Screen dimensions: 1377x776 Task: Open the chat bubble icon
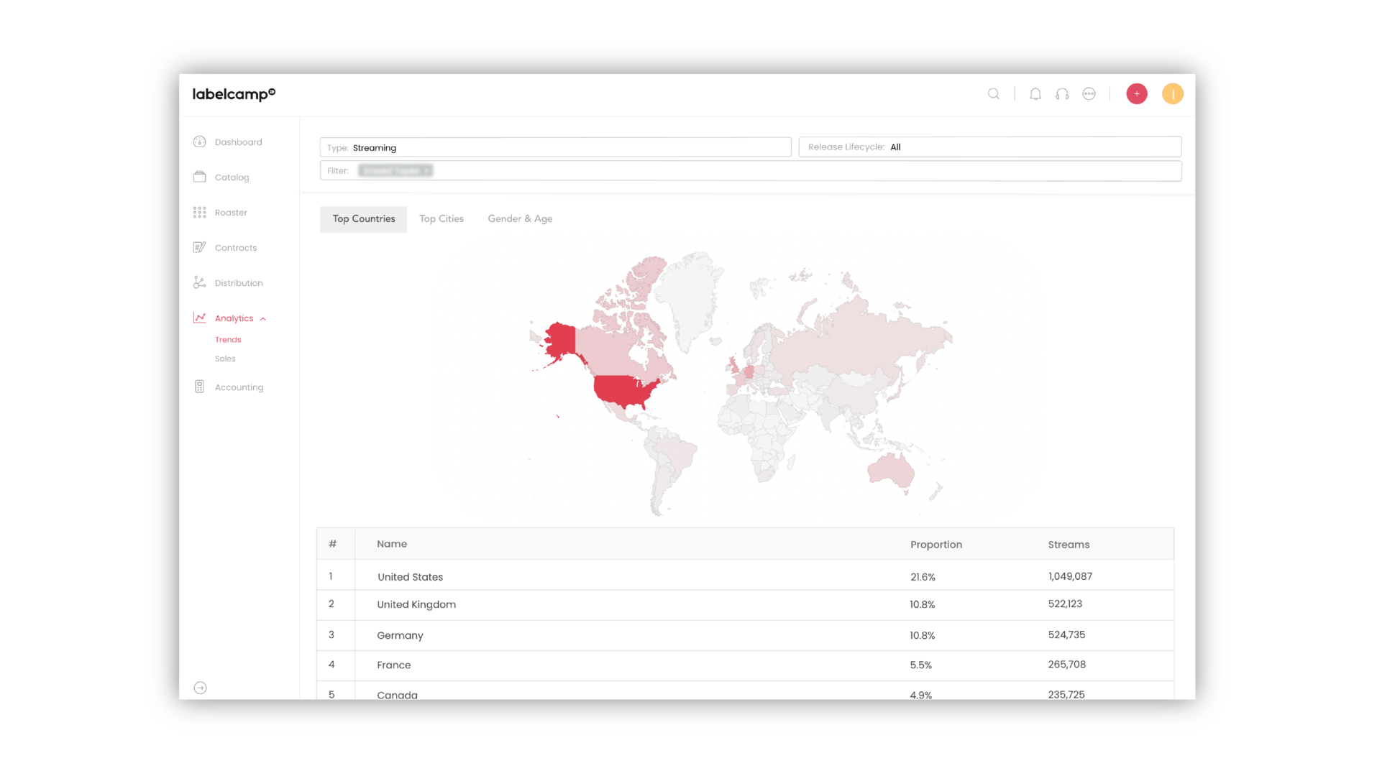(x=1089, y=94)
